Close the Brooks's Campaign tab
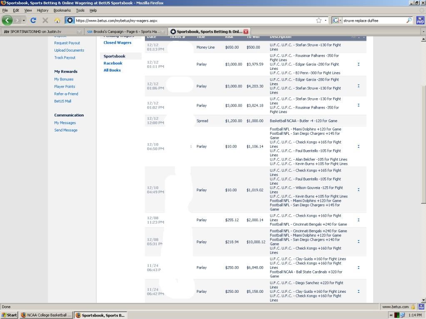The width and height of the screenshot is (426, 319). pyautogui.click(x=163, y=32)
